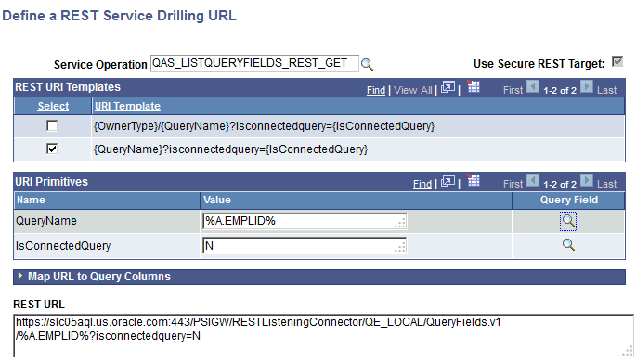Grab QueryName value field resize handle
The height and width of the screenshot is (363, 637).
click(x=400, y=224)
